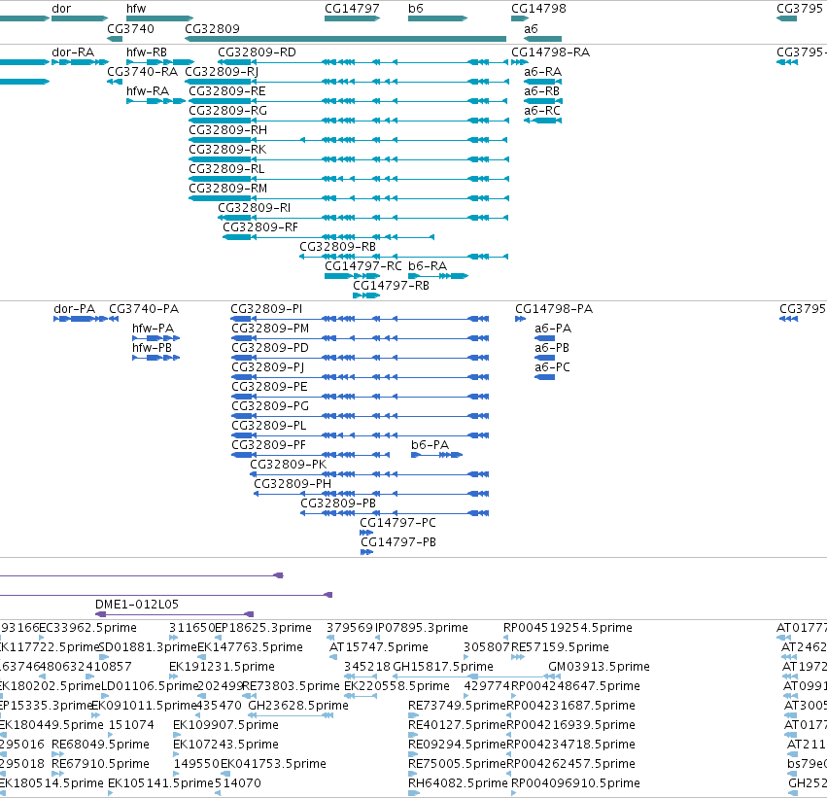The height and width of the screenshot is (798, 827).
Task: Open the EP18625.3prime EST label
Action: click(x=263, y=628)
